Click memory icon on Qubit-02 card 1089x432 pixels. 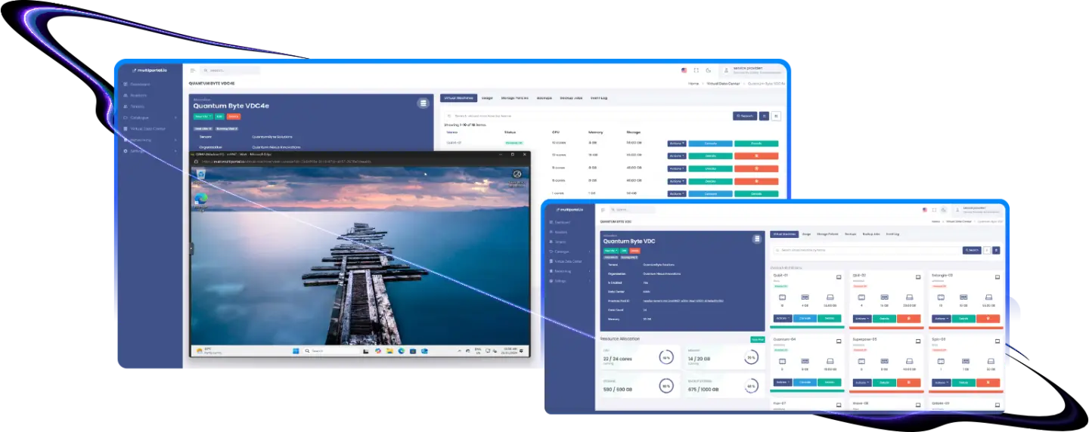[884, 298]
